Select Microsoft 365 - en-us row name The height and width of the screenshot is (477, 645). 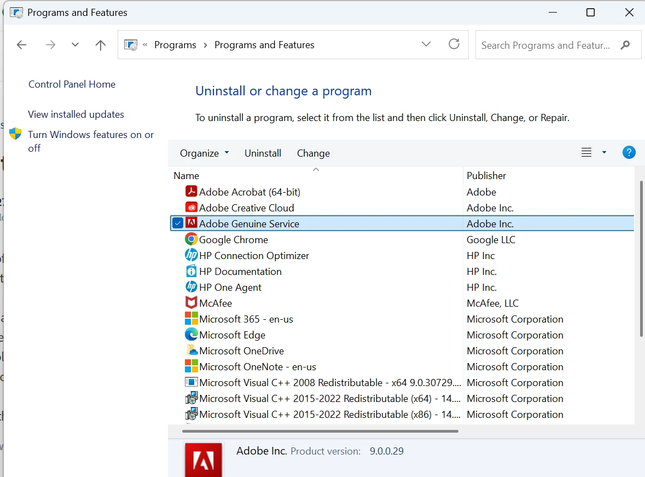tap(246, 319)
